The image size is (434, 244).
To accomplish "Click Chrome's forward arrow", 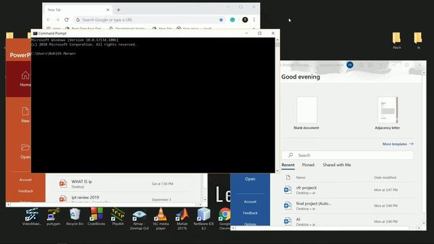I will pos(57,20).
